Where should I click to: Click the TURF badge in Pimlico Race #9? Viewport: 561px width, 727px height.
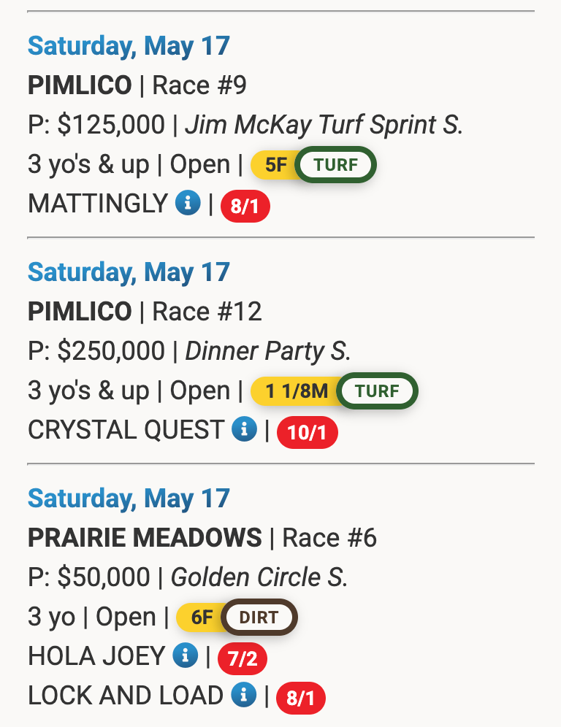(336, 165)
